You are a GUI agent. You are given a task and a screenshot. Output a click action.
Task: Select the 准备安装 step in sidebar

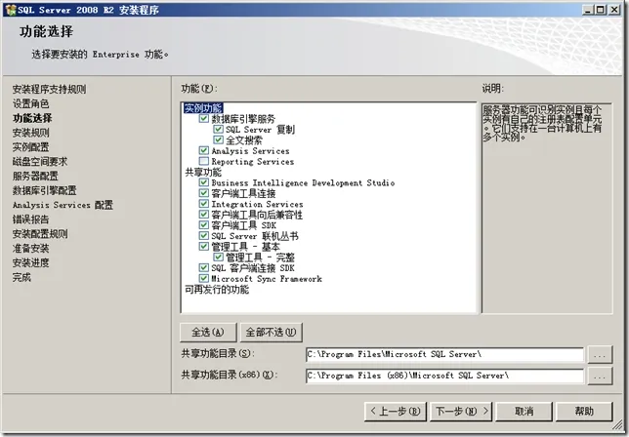coord(31,248)
